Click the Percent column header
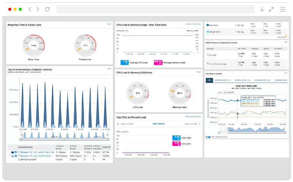 (x=107, y=147)
